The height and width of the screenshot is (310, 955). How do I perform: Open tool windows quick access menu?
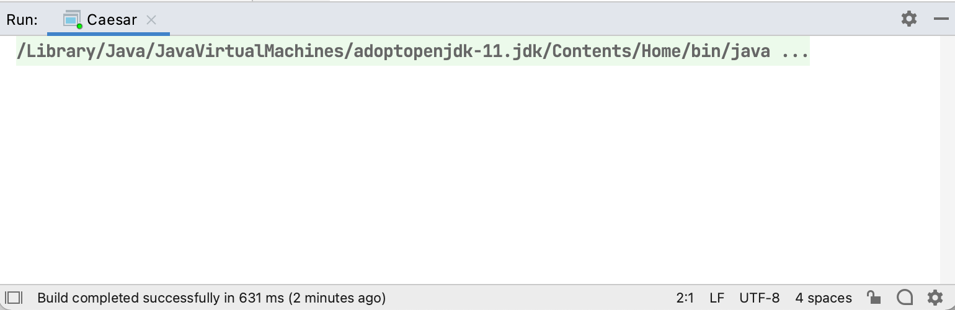click(x=14, y=298)
